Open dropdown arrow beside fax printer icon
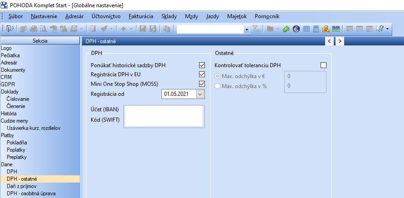404x198 pixels. [81, 29]
